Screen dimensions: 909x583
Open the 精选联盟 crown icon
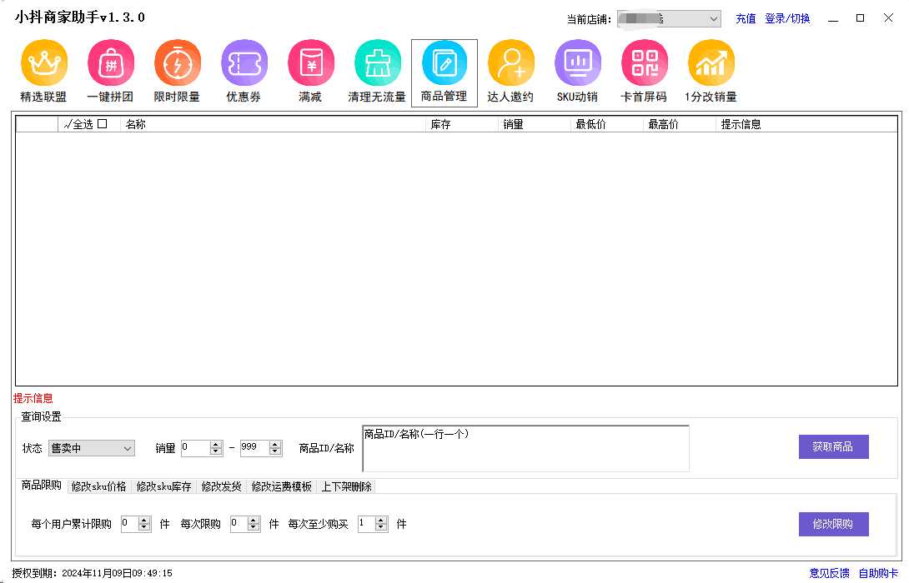click(x=43, y=63)
